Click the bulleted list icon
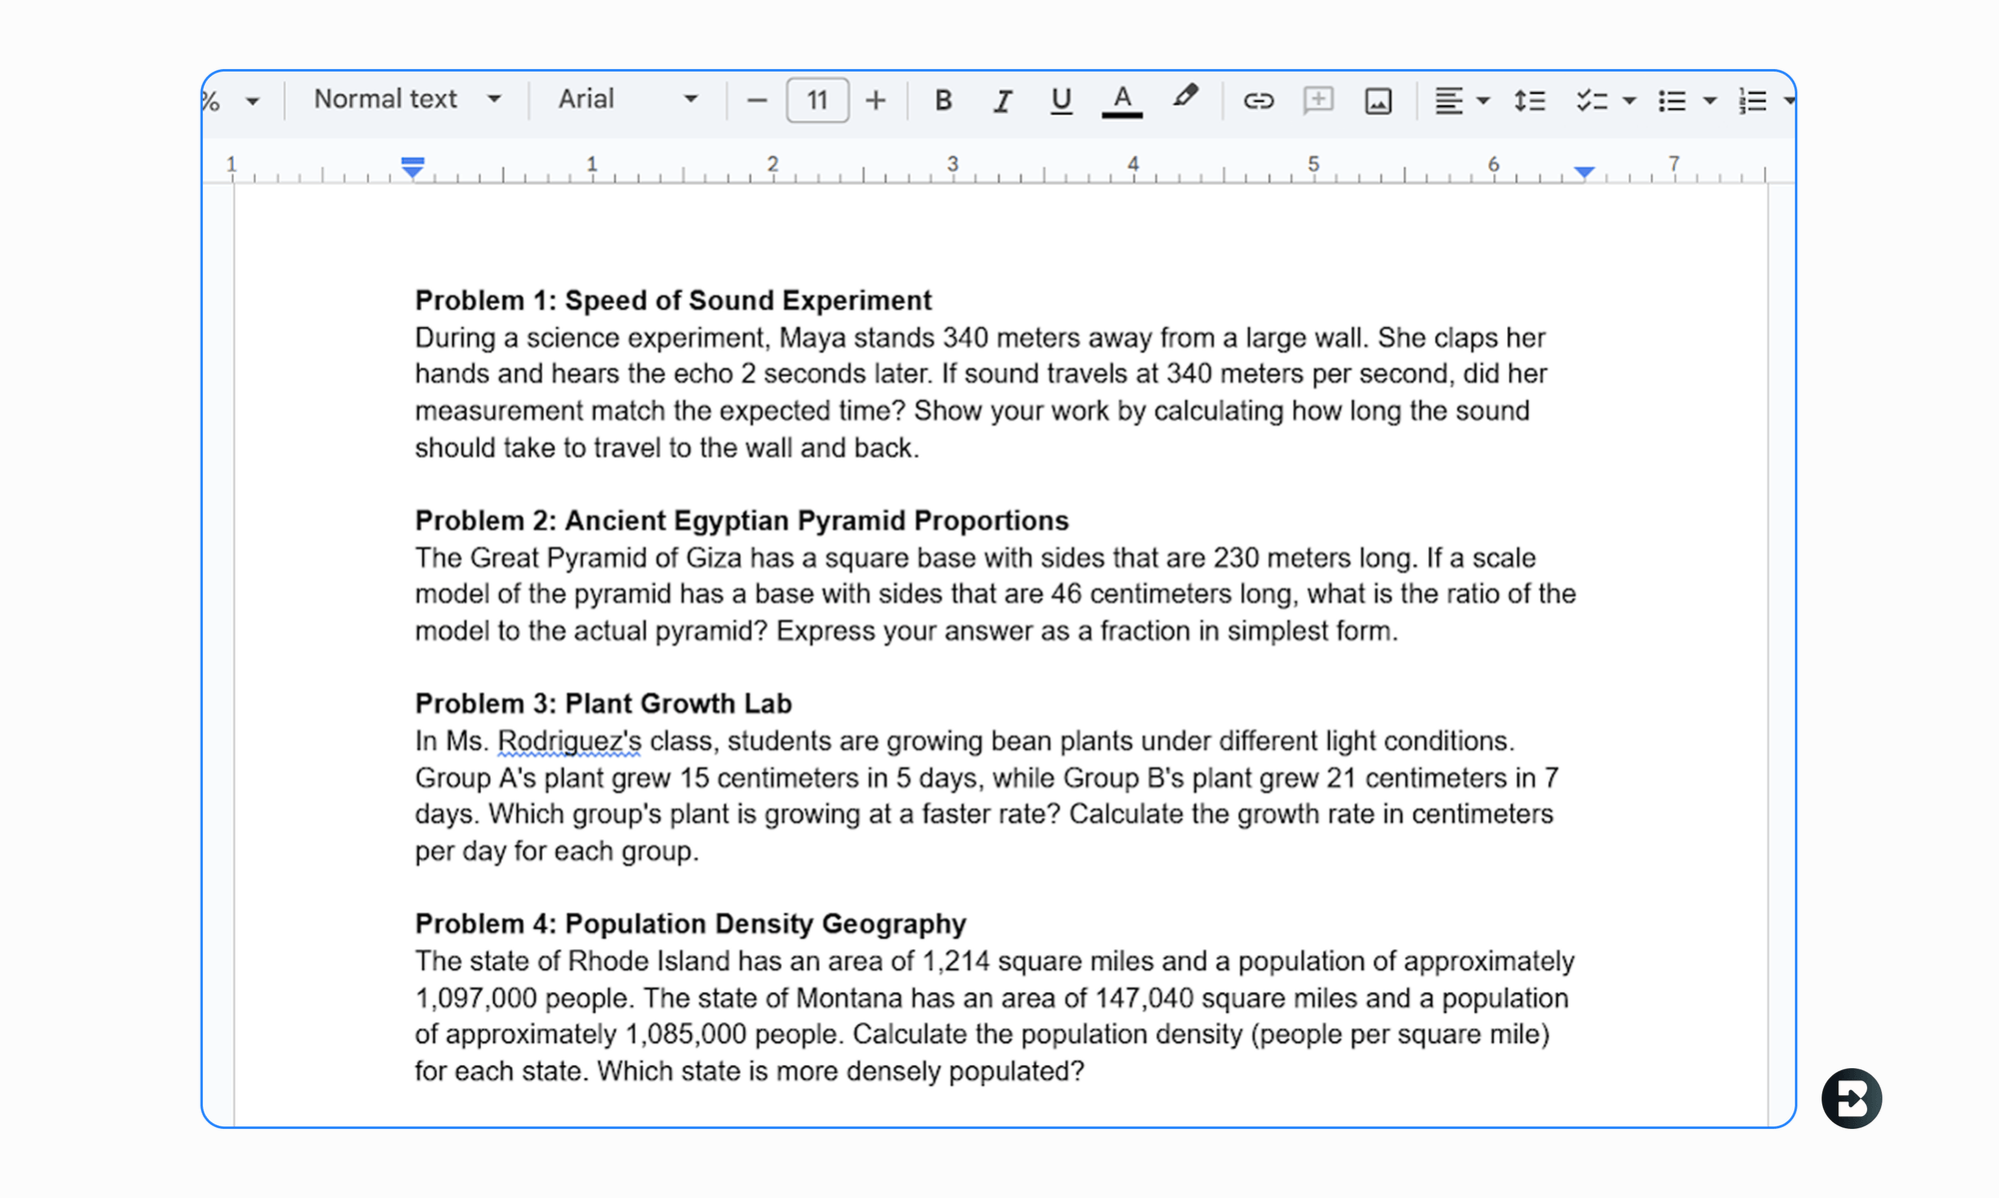1999x1198 pixels. (x=1672, y=100)
